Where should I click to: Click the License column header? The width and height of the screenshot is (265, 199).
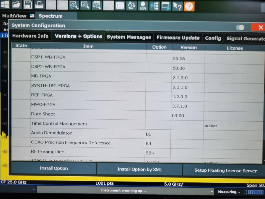pos(235,48)
